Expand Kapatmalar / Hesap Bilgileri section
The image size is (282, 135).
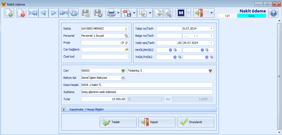tap(64, 109)
